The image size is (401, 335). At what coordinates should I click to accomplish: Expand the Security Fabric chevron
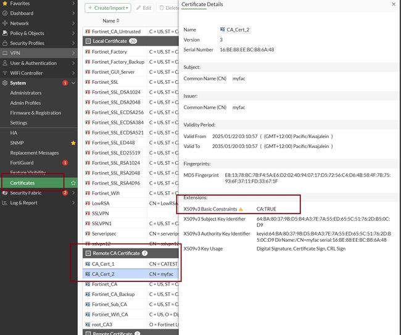[73, 193]
